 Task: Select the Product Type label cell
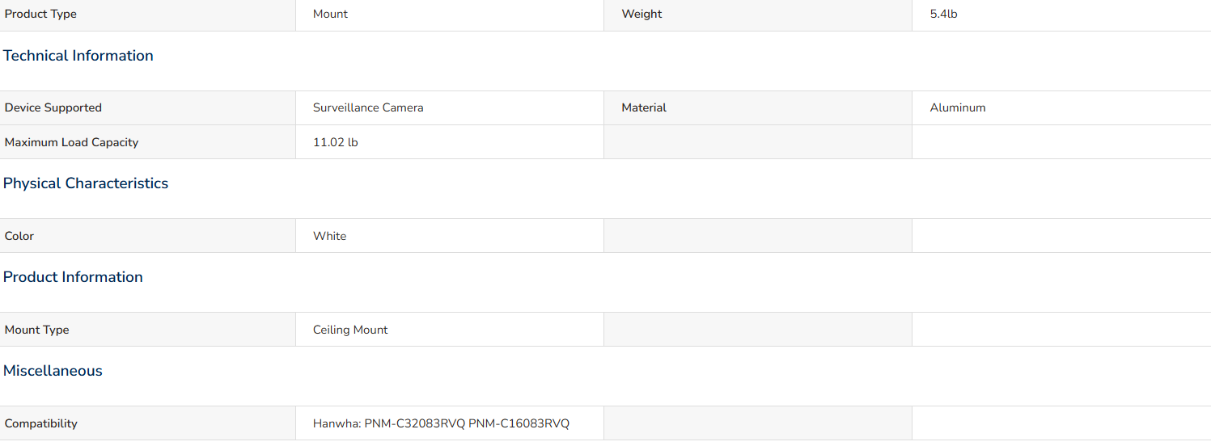148,15
